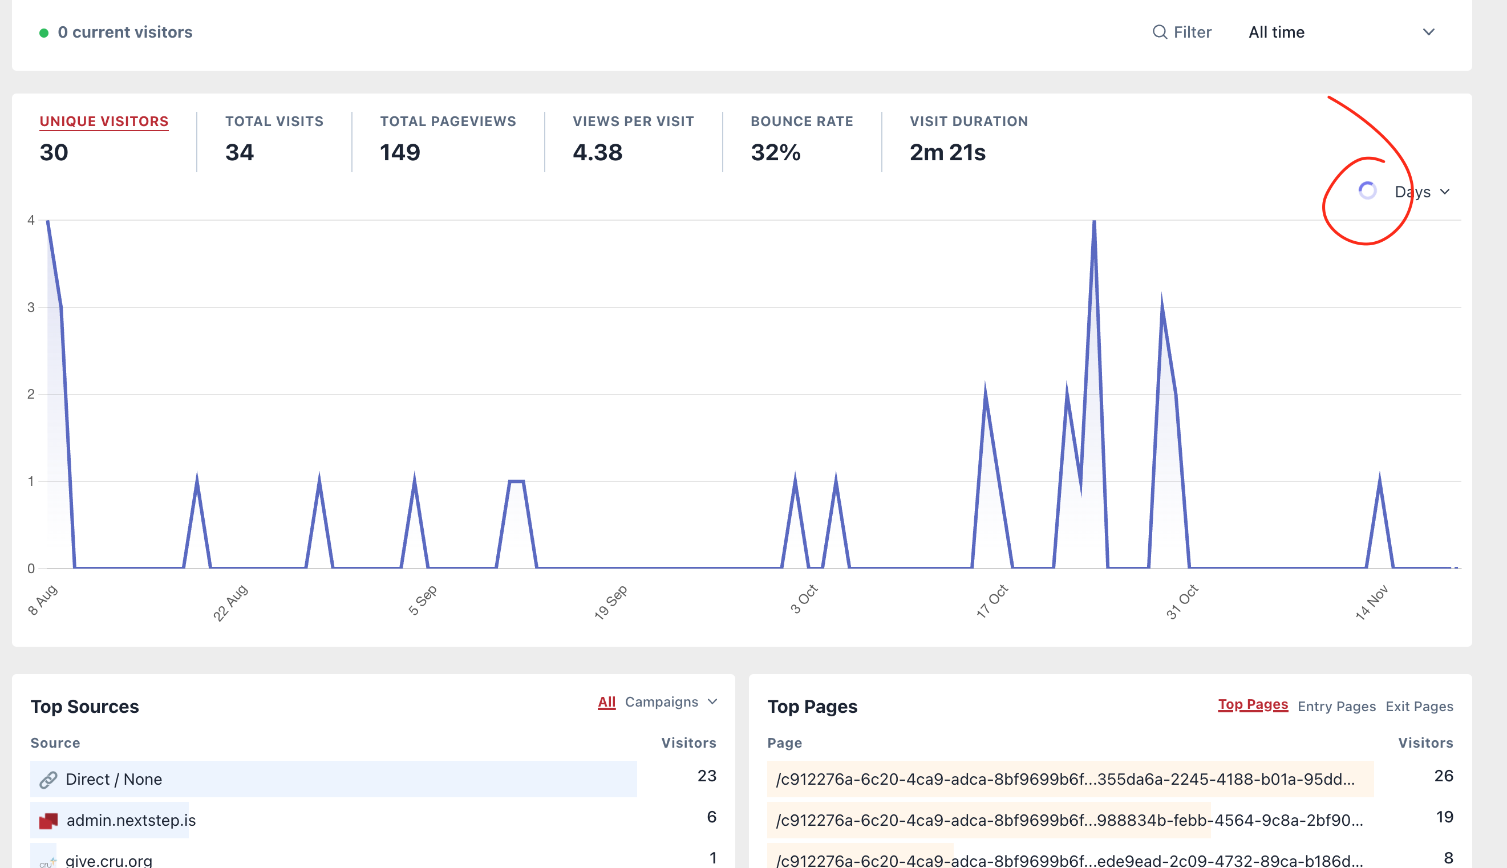This screenshot has width=1507, height=868.
Task: Click the 8 Aug peak on the chart
Action: [x=48, y=221]
